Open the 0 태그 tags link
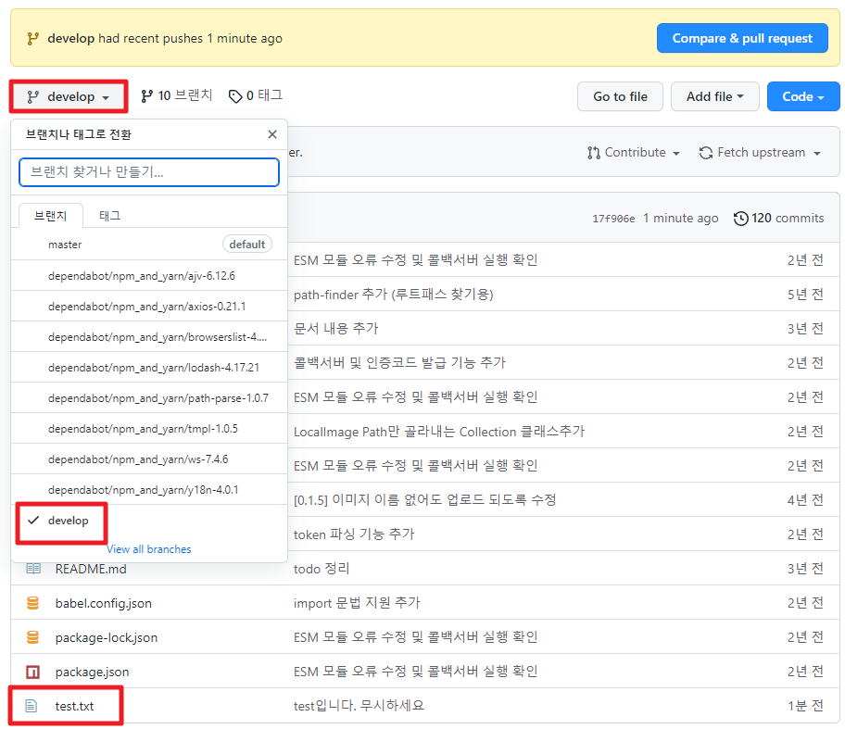Image resolution: width=845 pixels, height=729 pixels. 256,96
